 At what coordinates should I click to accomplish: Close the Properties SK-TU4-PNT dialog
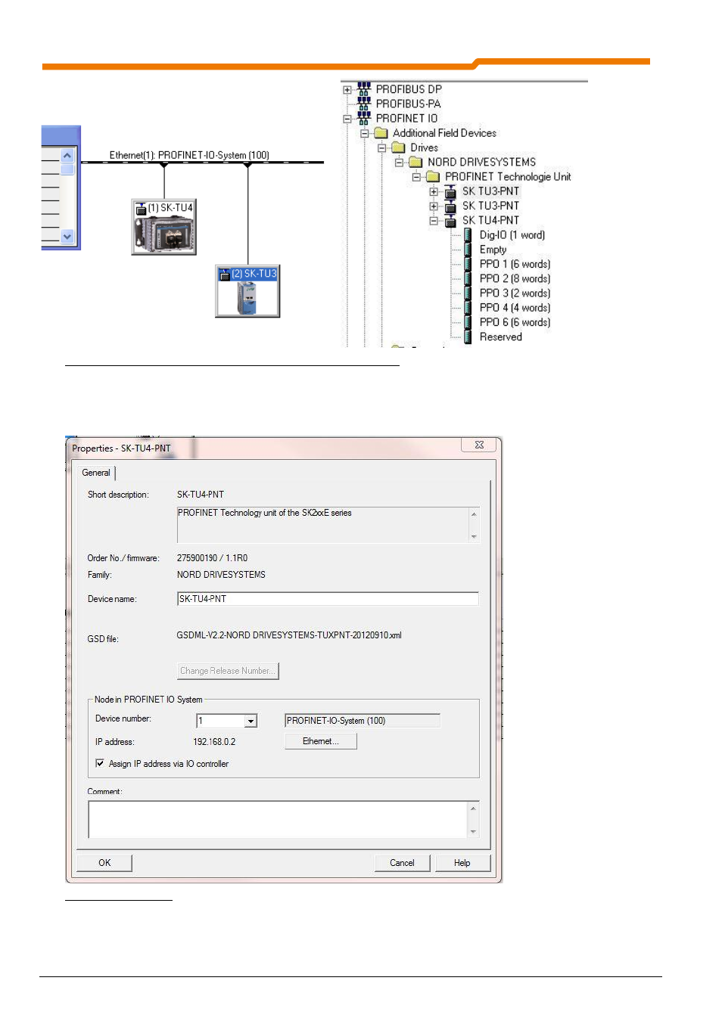click(479, 445)
